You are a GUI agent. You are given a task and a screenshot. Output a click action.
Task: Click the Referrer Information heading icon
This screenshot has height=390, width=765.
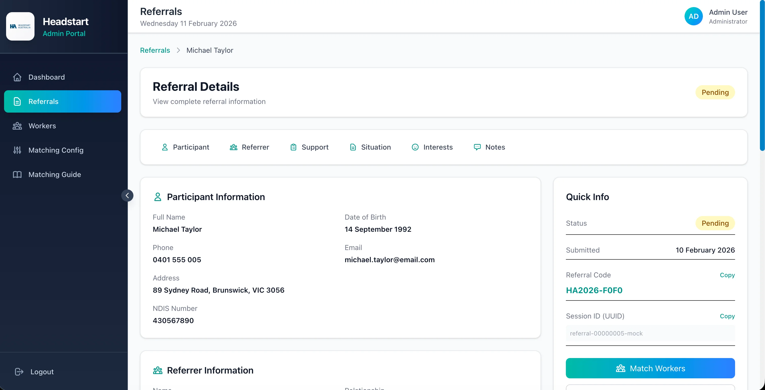pos(158,370)
